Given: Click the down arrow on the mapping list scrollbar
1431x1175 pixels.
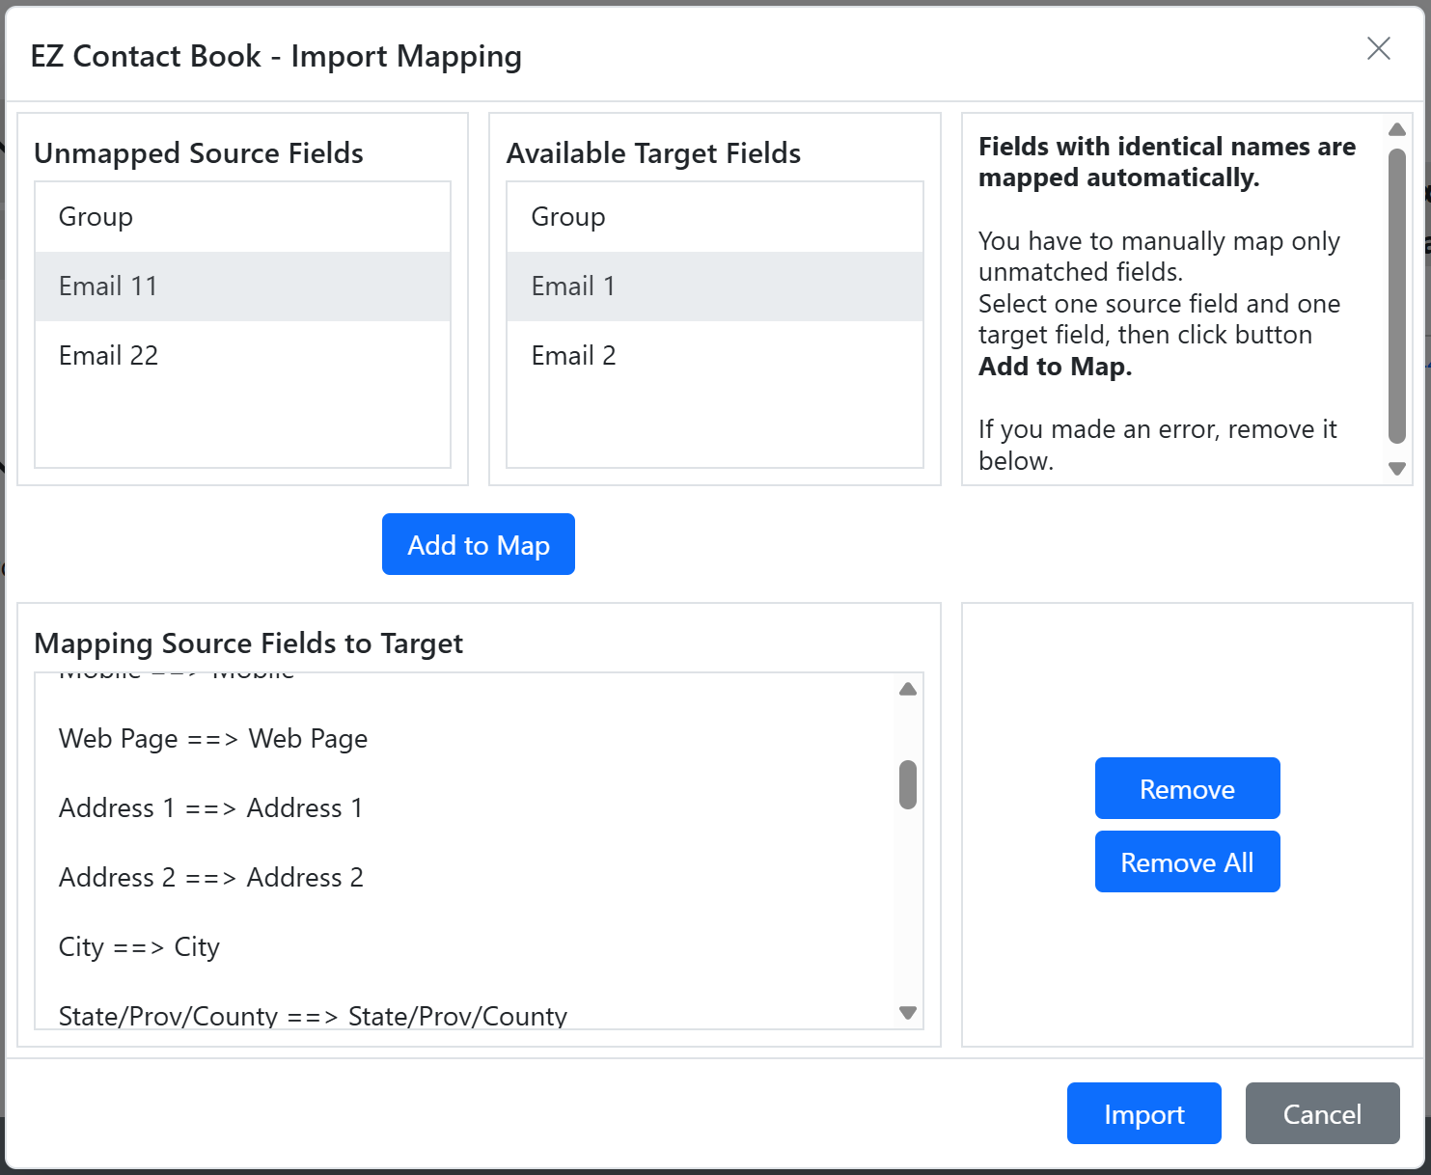Looking at the screenshot, I should pyautogui.click(x=906, y=1014).
